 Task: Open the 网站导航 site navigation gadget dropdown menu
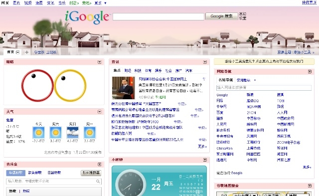click(310, 72)
